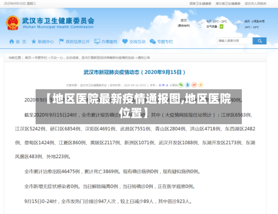Click the heart icon beside 交流互动
This screenshot has width=278, height=214.
[x=125, y=42]
